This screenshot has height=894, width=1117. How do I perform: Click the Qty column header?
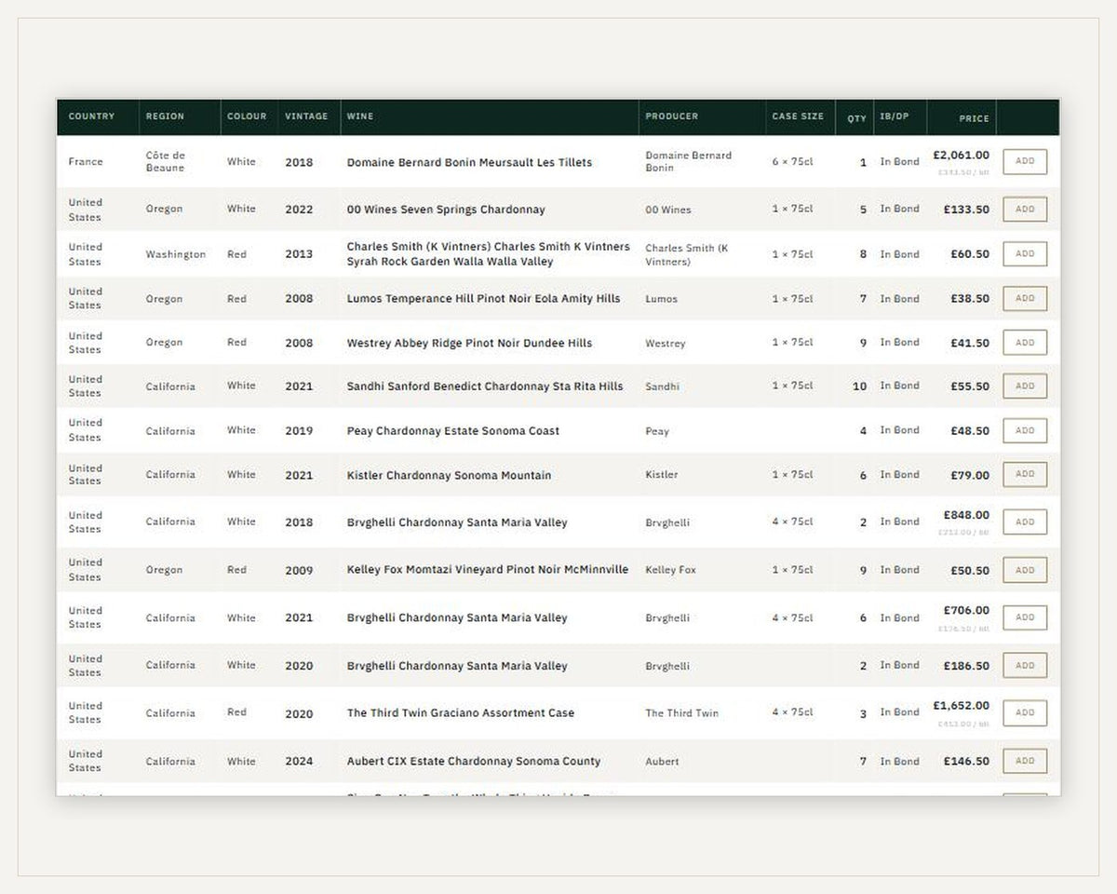(x=856, y=118)
